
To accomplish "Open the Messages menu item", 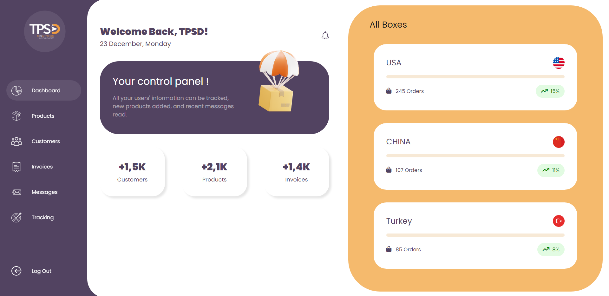I will pyautogui.click(x=44, y=192).
